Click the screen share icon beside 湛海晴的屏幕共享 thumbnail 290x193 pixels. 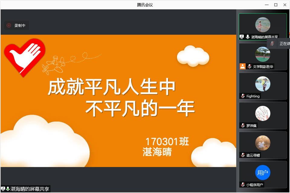click(x=242, y=36)
